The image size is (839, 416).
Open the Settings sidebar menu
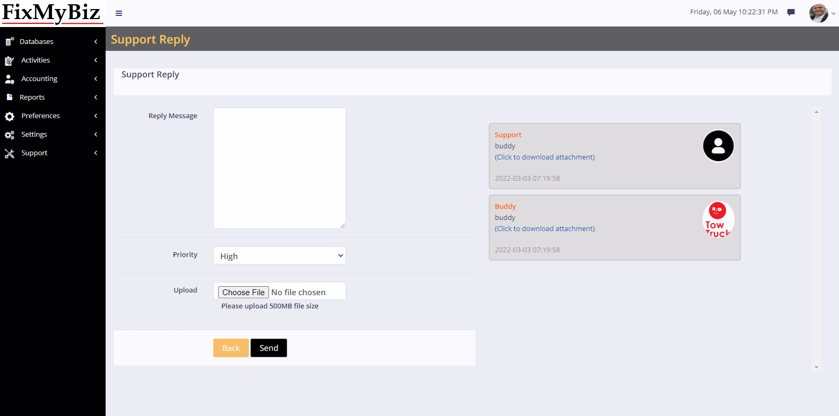click(x=34, y=135)
